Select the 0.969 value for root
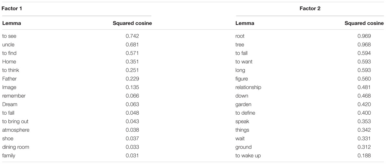Screen dimensions: 386x164 (x=364, y=36)
